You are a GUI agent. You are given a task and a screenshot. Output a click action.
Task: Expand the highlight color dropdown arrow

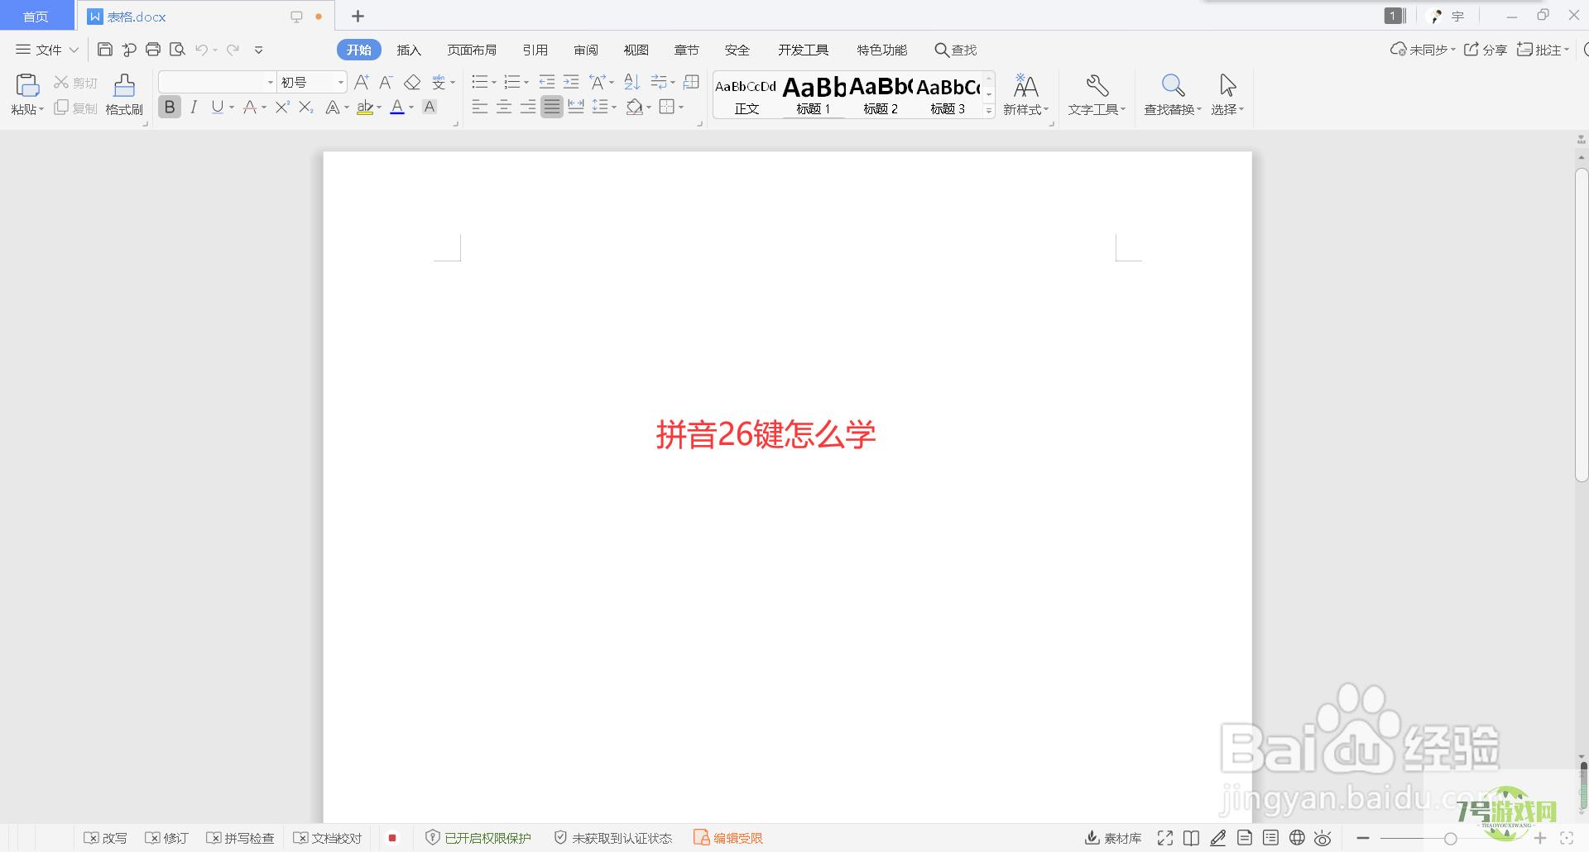coord(379,107)
